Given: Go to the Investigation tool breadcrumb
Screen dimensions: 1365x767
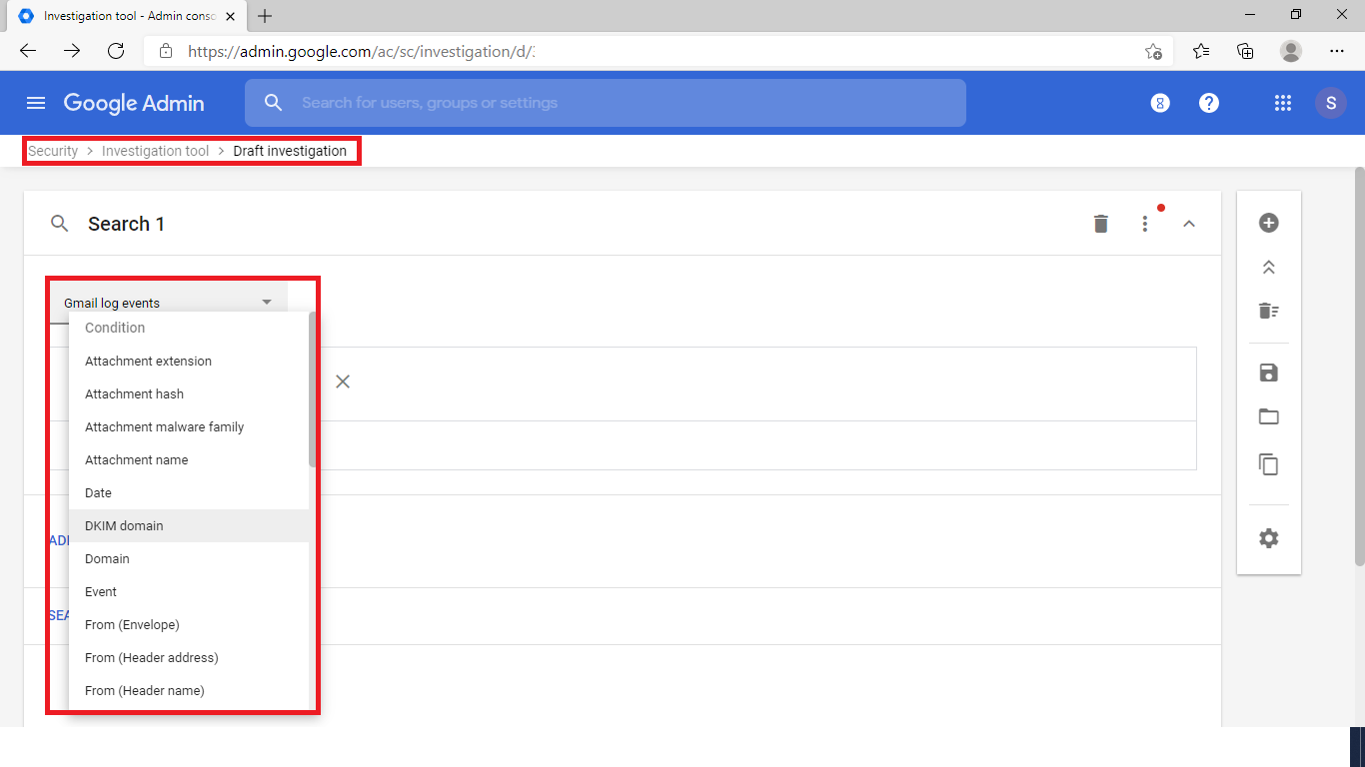Looking at the screenshot, I should point(156,151).
